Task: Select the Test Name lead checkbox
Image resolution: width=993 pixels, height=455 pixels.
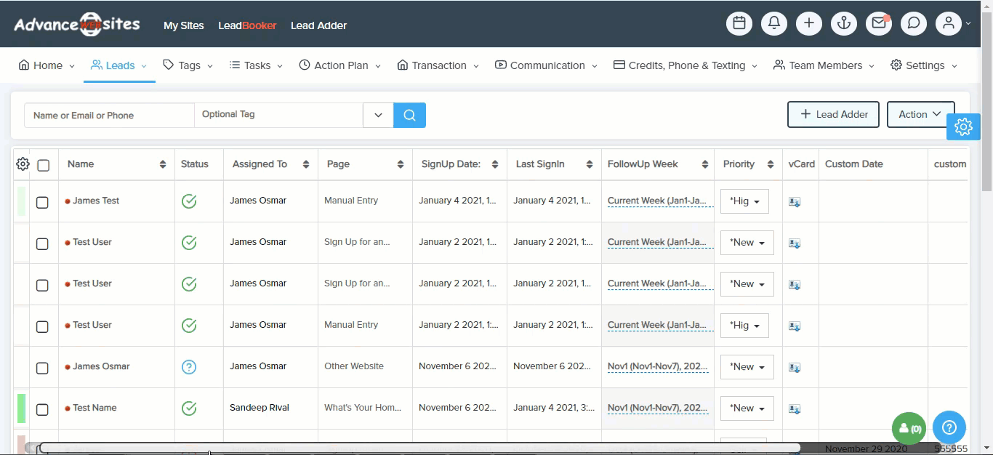Action: tap(42, 409)
